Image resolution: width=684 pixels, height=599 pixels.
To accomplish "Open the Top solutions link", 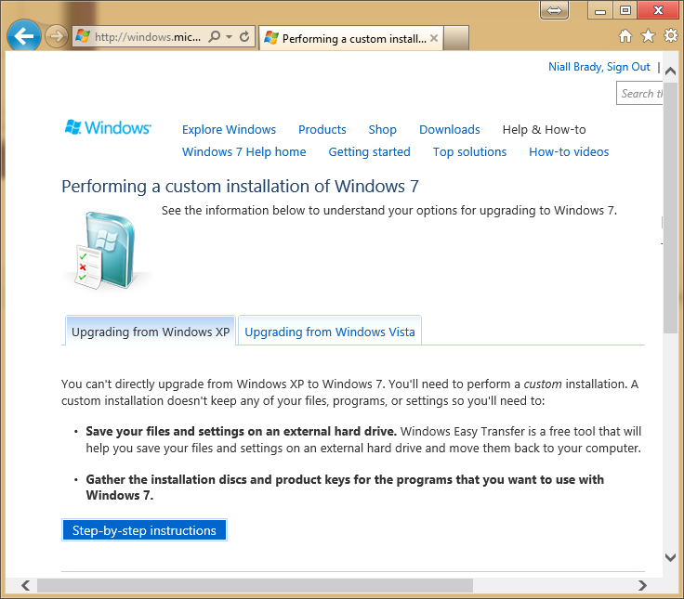I will 469,151.
